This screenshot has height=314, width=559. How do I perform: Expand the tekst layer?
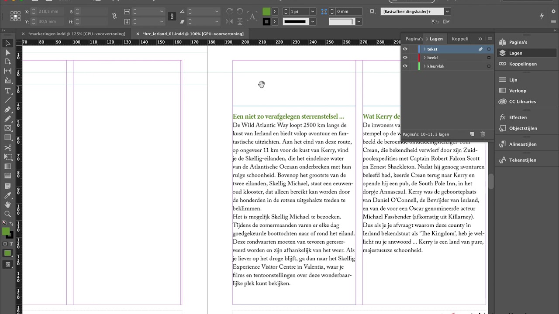point(424,49)
